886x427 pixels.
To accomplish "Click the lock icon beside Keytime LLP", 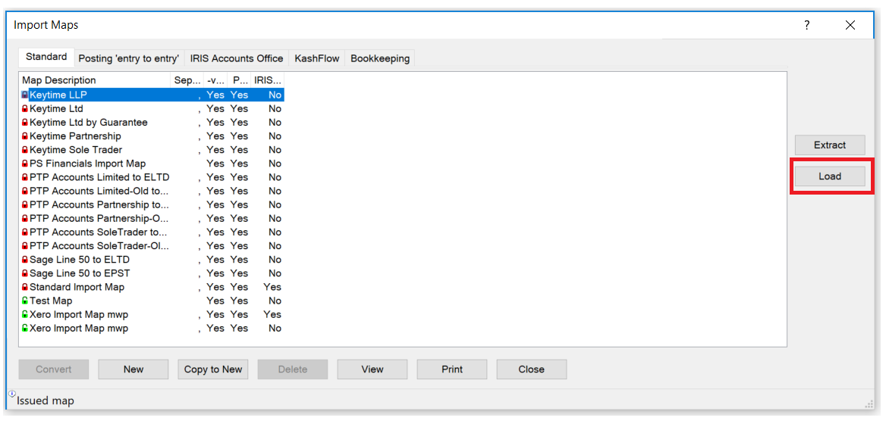I will tap(25, 95).
